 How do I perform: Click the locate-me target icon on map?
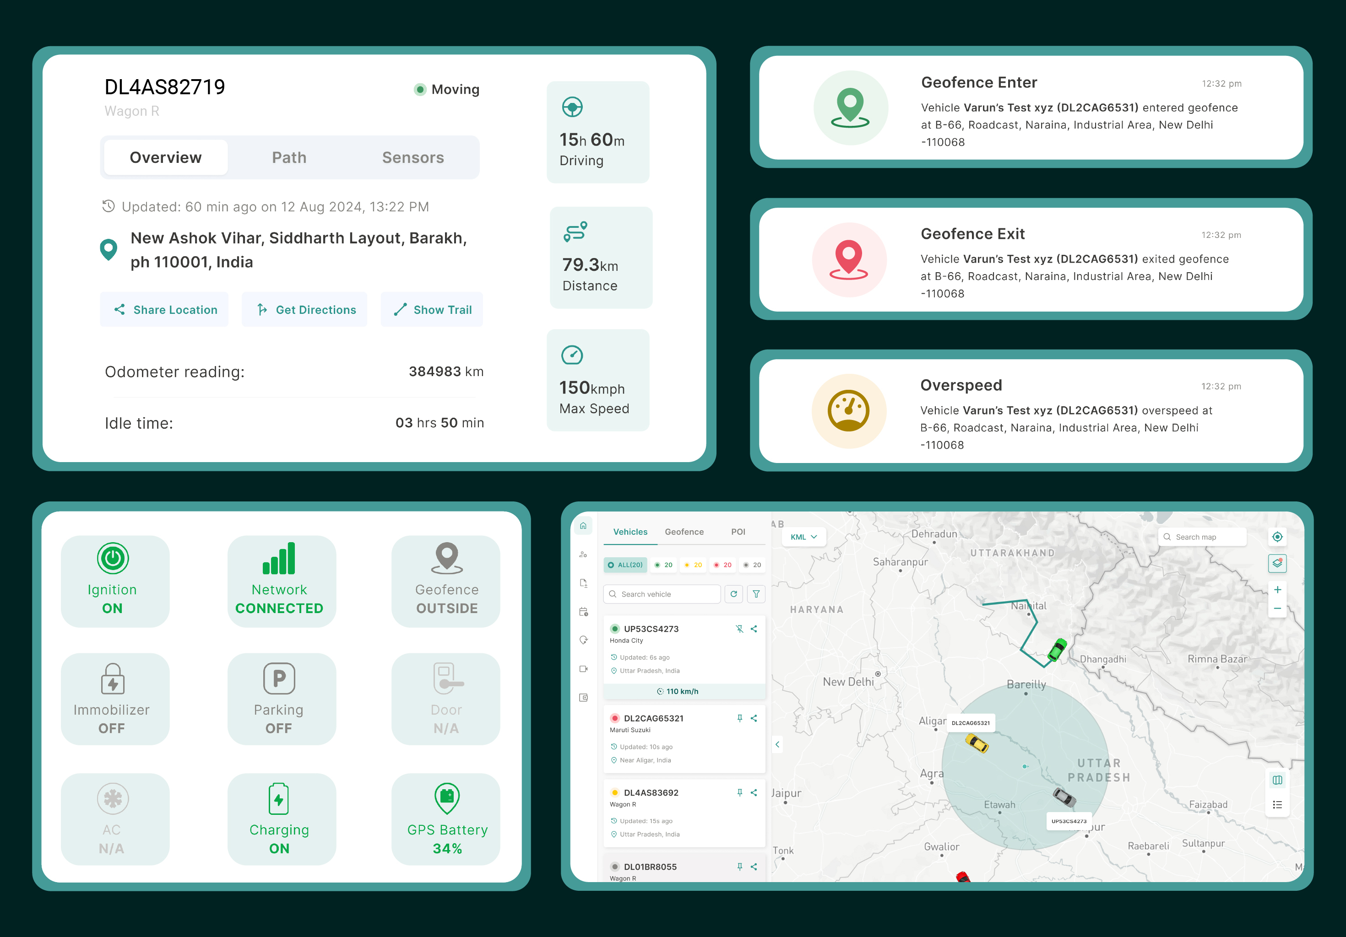tap(1277, 537)
